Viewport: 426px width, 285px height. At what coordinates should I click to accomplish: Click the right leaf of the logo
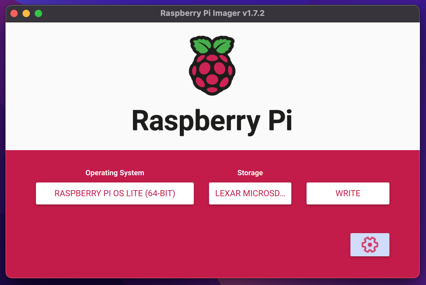click(x=223, y=45)
